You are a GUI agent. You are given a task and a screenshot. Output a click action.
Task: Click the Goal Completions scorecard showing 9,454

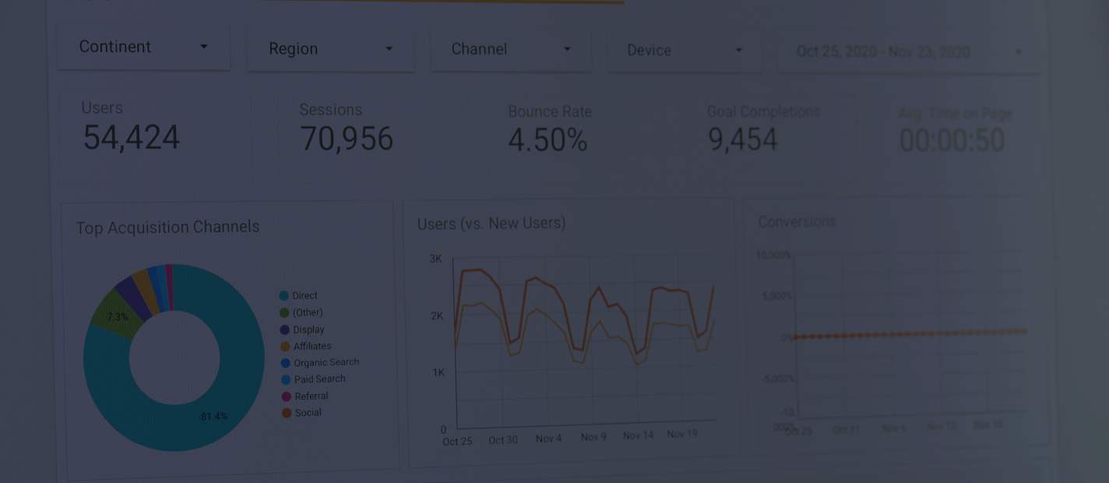point(742,140)
